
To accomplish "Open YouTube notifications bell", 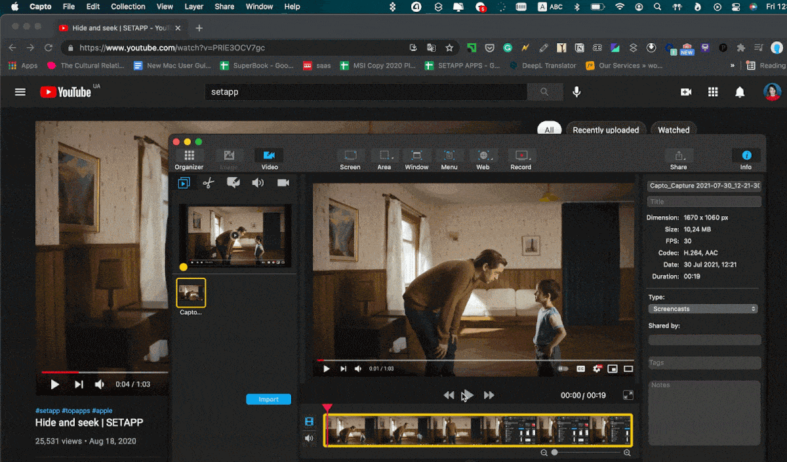I will [x=740, y=92].
